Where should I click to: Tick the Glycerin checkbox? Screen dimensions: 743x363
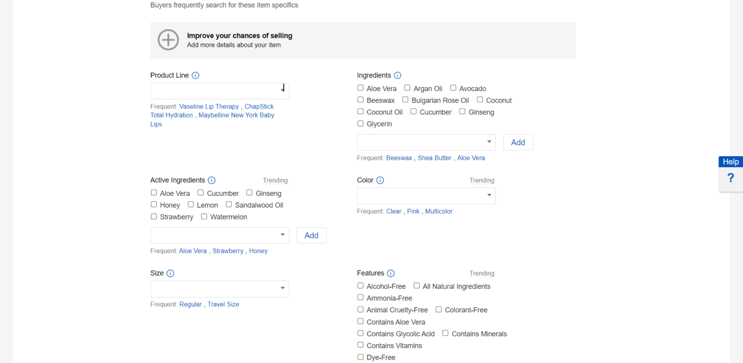[360, 123]
